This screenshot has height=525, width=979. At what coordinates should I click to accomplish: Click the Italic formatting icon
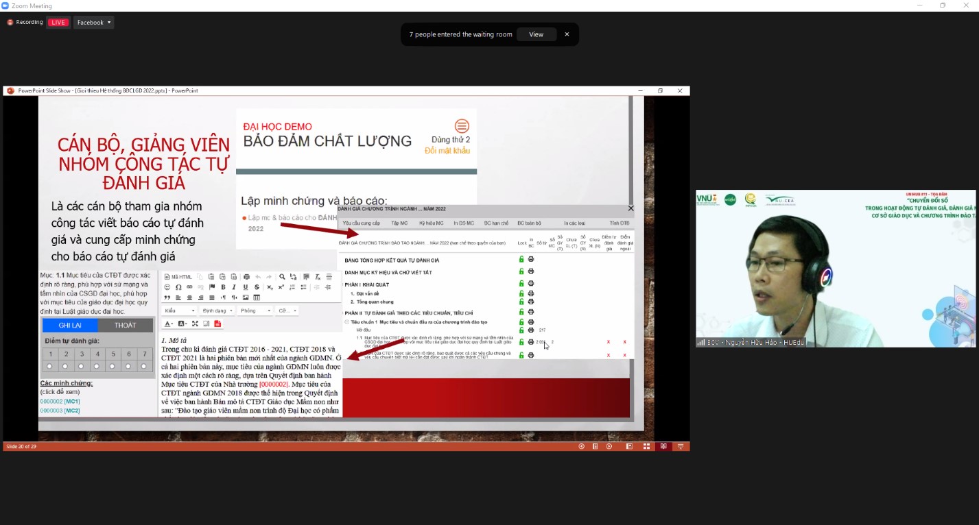tap(234, 287)
